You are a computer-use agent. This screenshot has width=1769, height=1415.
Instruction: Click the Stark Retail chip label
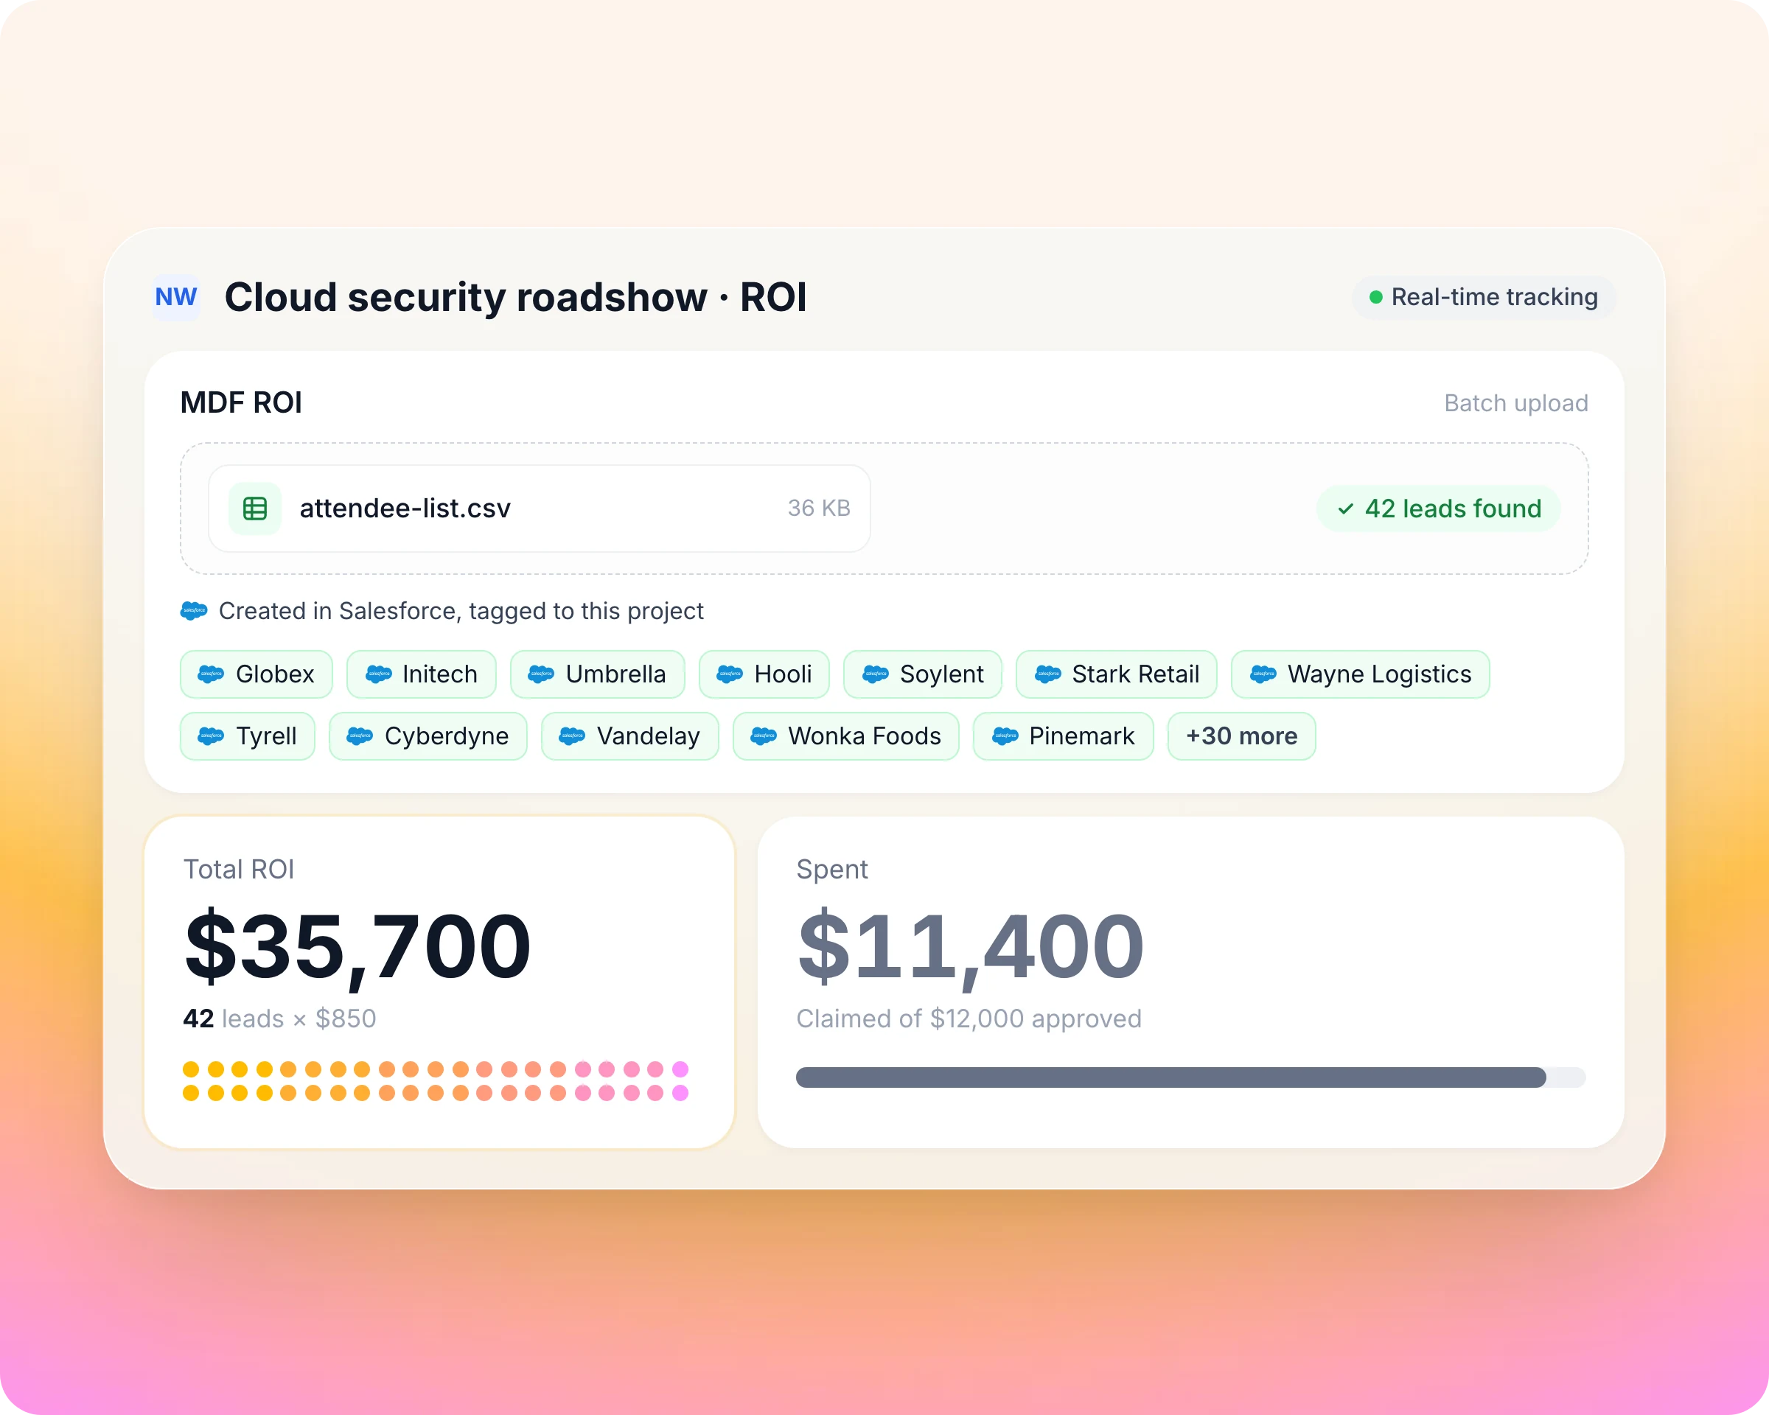(1135, 674)
